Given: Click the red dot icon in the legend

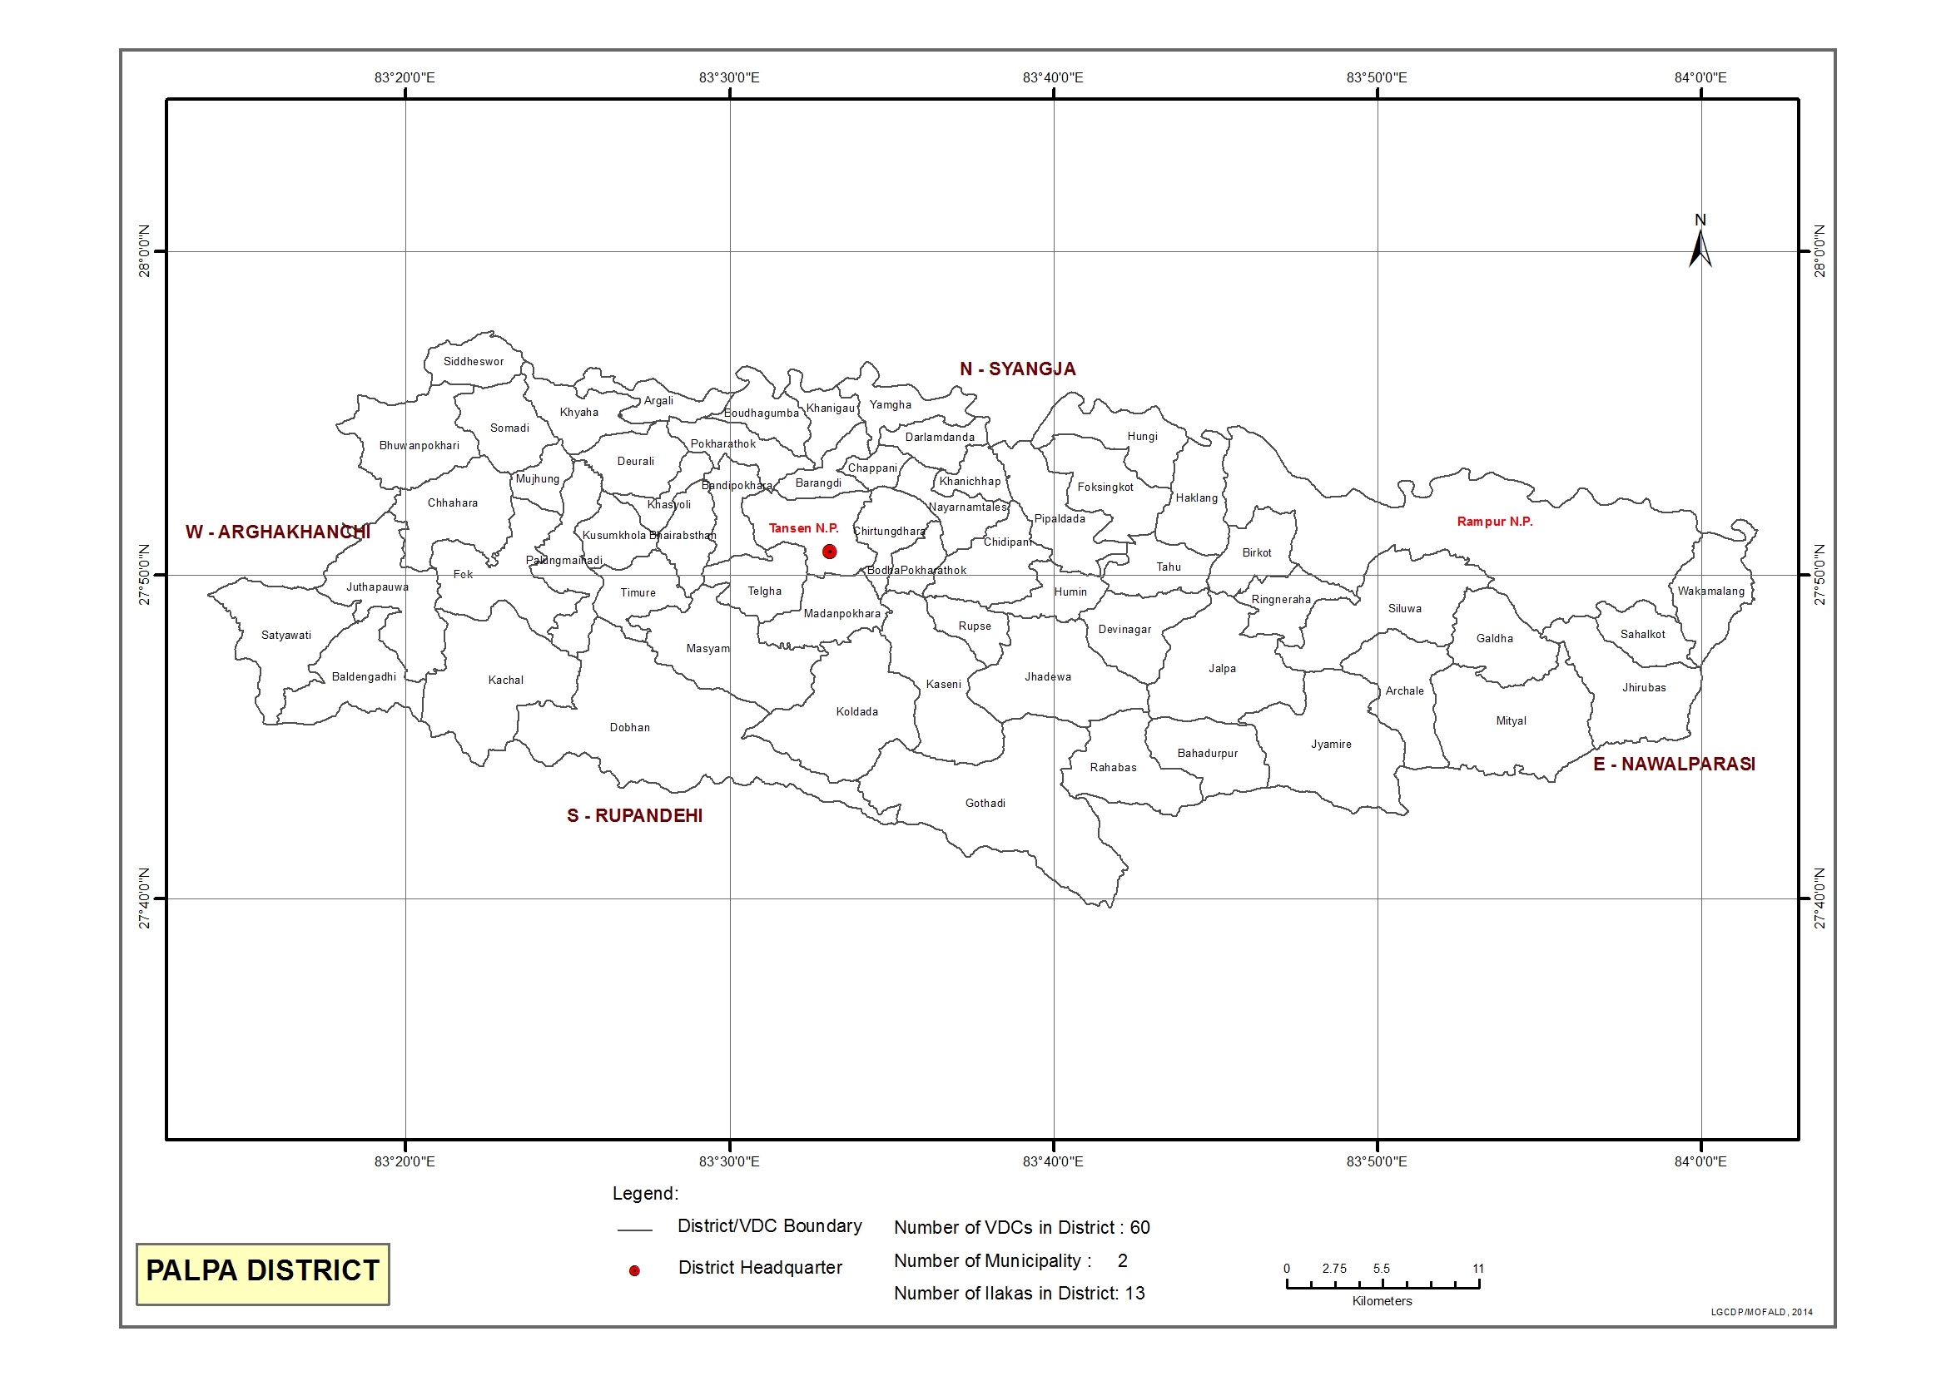Looking at the screenshot, I should coord(634,1270).
